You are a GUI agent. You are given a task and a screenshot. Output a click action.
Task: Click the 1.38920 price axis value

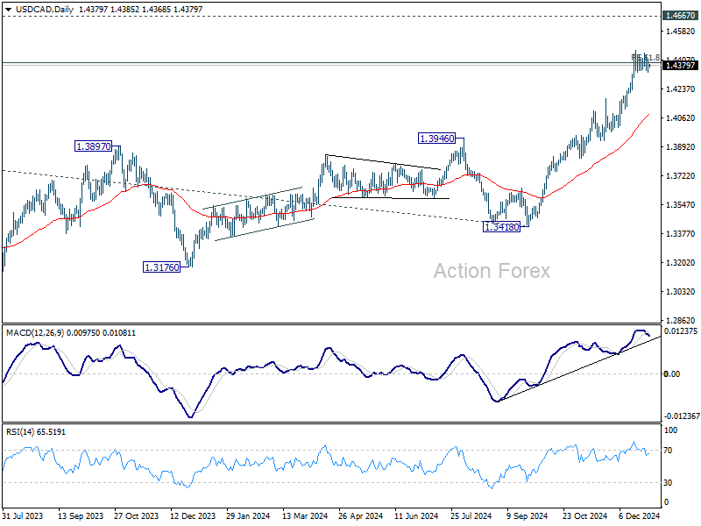[681, 147]
